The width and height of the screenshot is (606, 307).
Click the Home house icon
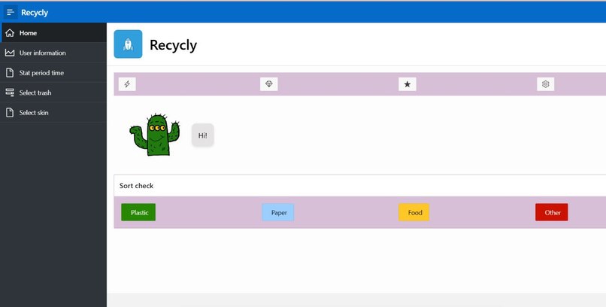coord(10,33)
